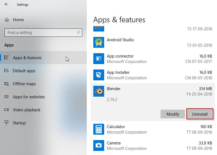Viewport: 217px width, 155px height.
Task: Click the CN 06-05-2018 date
Action: pos(199,78)
